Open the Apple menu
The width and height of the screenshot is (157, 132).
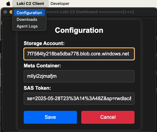8,4
